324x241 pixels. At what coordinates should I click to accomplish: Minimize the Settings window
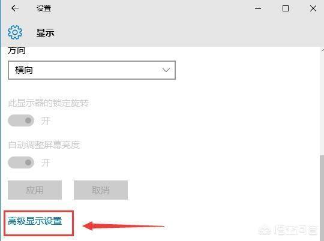tap(258, 8)
